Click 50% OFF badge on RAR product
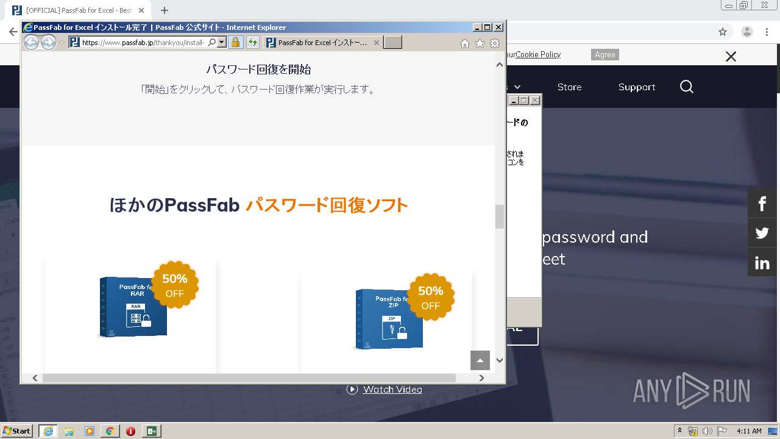This screenshot has height=439, width=780. coord(175,285)
